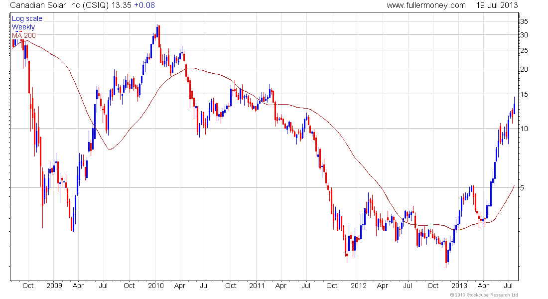Screen dimensions: 548x299
Task: Click the 'Jul' label between 2011 and 2012
Action: (306, 286)
